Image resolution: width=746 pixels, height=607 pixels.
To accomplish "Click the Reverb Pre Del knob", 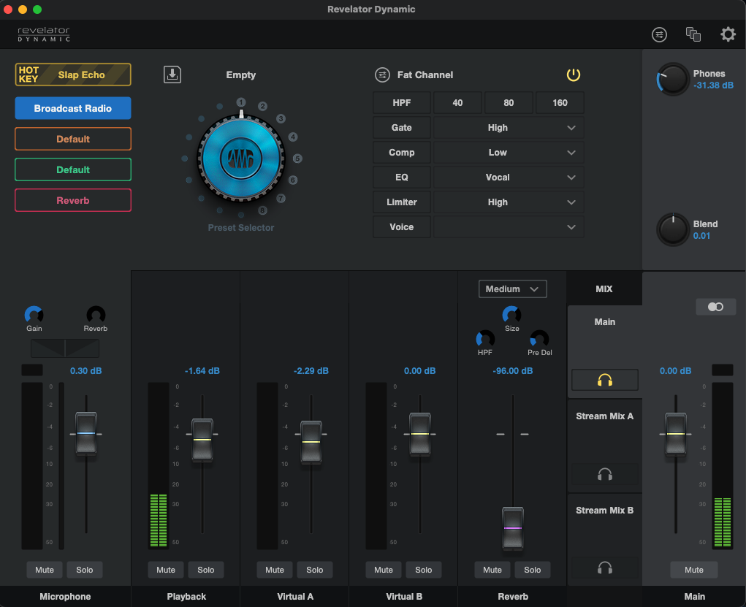I will 539,339.
